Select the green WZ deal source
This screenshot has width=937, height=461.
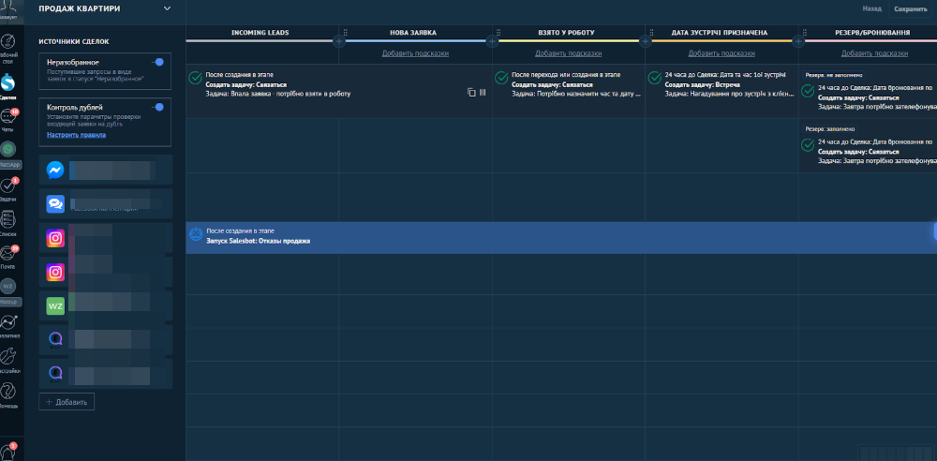[105, 306]
